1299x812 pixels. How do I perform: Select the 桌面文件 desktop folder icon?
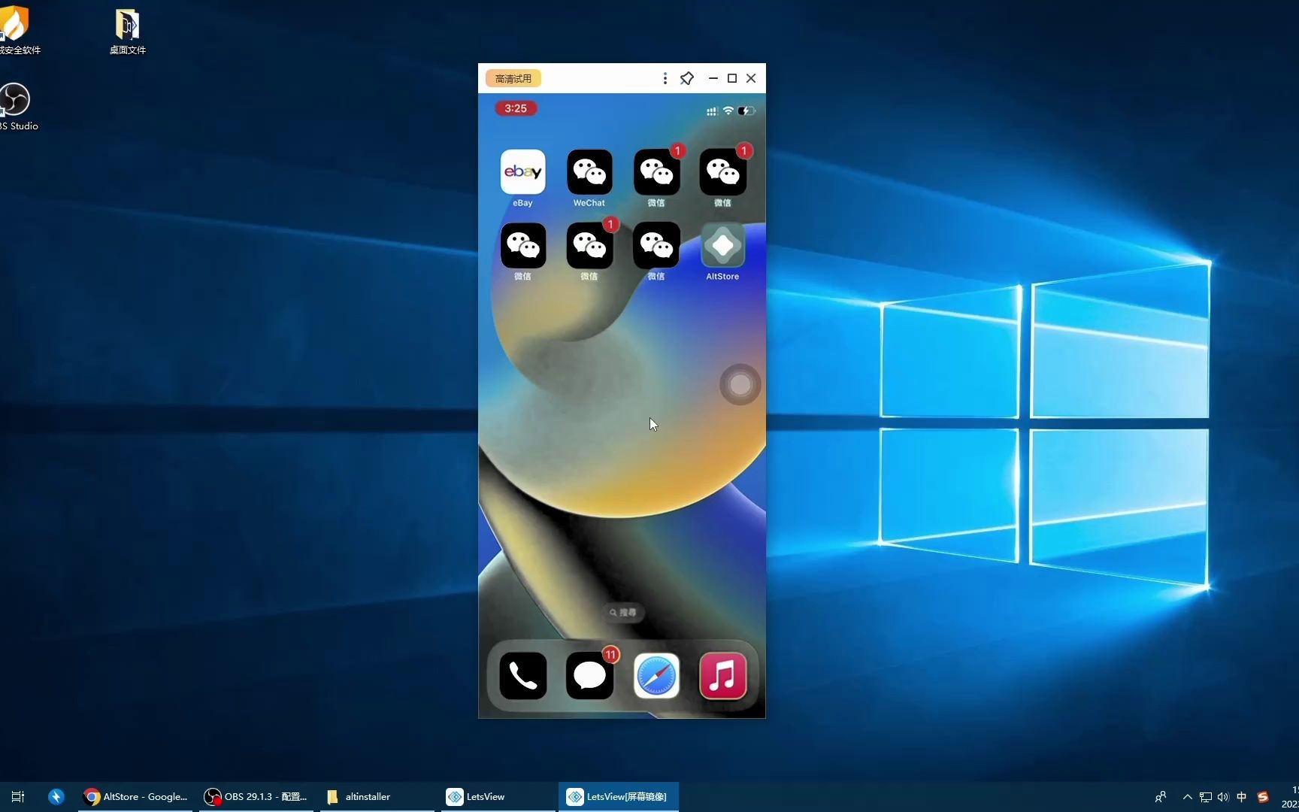pos(127,32)
